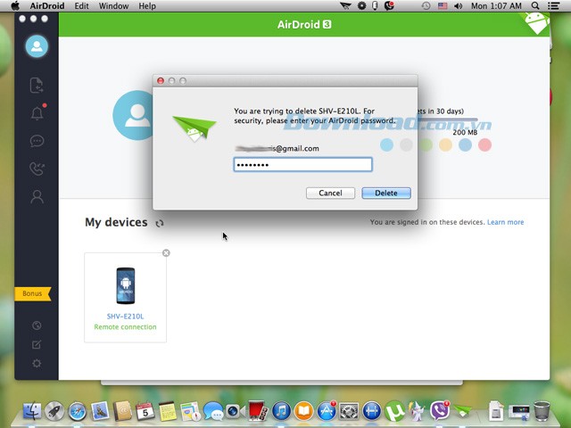Launch Safari from the dock
Image resolution: width=571 pixels, height=428 pixels.
[x=78, y=411]
